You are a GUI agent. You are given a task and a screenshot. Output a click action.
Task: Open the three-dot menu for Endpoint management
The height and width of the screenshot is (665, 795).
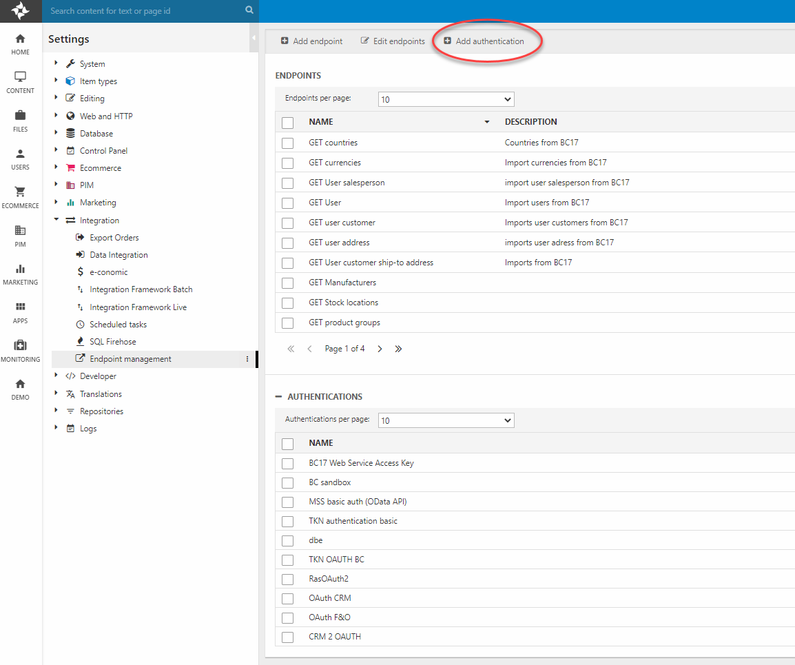click(247, 359)
